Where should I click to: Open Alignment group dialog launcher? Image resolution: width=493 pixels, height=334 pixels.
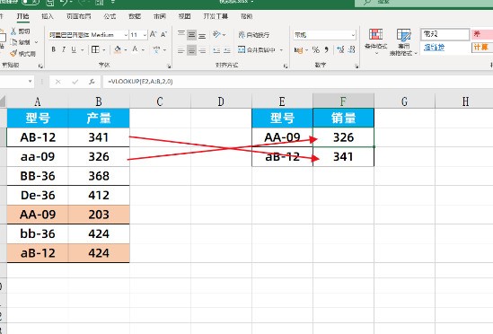pos(286,66)
